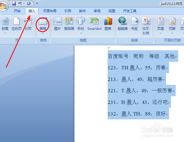The image size is (184, 142).
Task: Expand the 封面 dropdown arrow
Action: [5, 33]
